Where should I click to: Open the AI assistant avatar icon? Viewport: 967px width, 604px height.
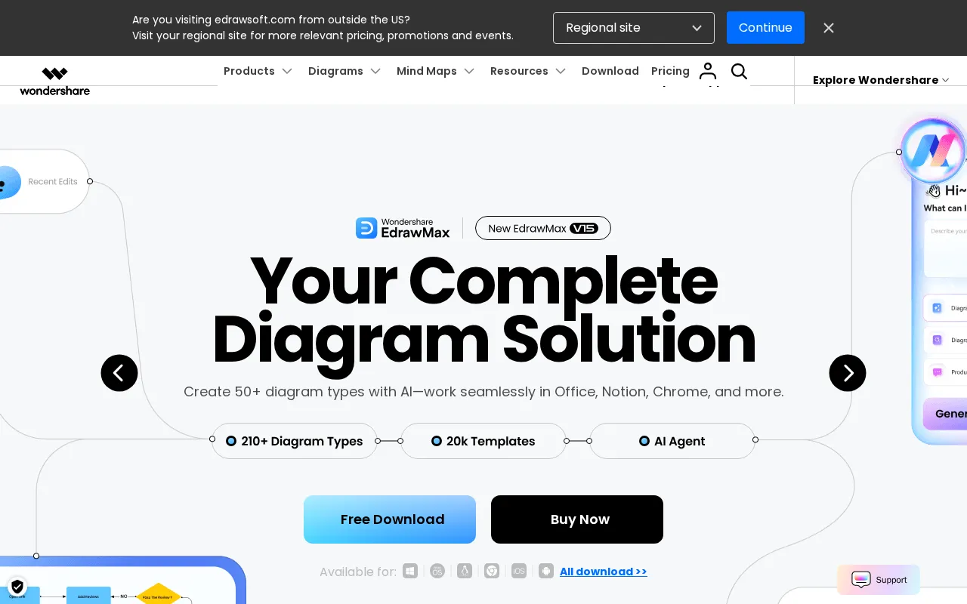pyautogui.click(x=933, y=151)
